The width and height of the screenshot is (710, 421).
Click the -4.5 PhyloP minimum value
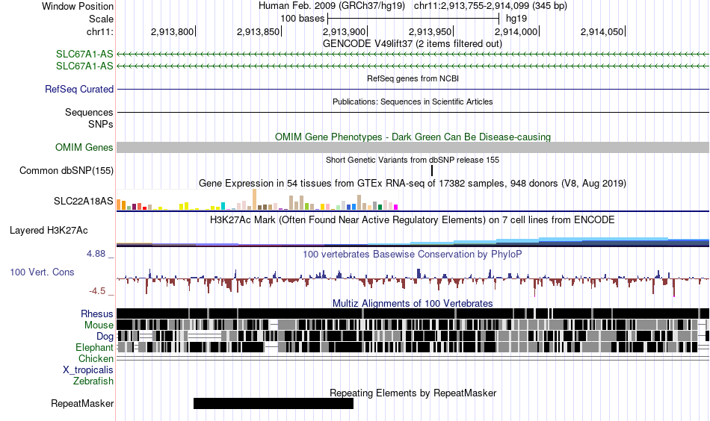coord(97,291)
